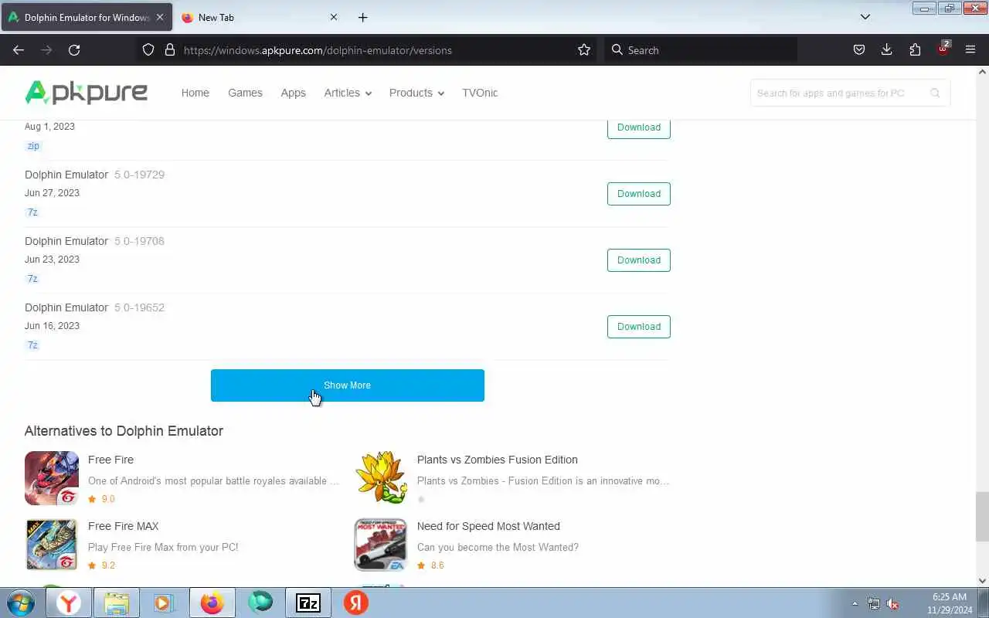Open the Firefox downloads panel

(x=887, y=49)
